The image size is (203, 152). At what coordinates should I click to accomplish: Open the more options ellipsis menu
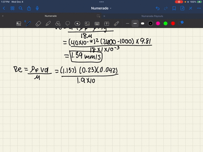tap(199, 8)
